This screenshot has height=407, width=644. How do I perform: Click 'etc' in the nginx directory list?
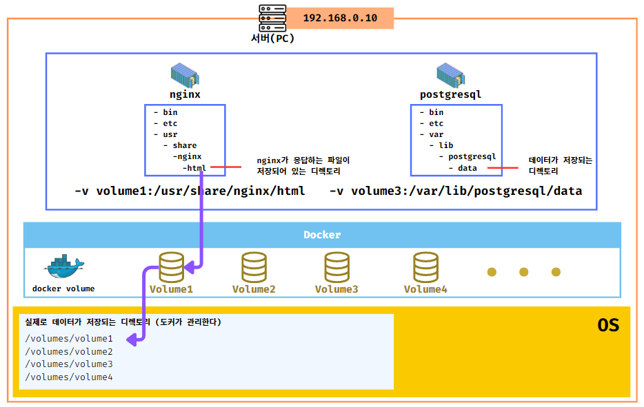170,123
